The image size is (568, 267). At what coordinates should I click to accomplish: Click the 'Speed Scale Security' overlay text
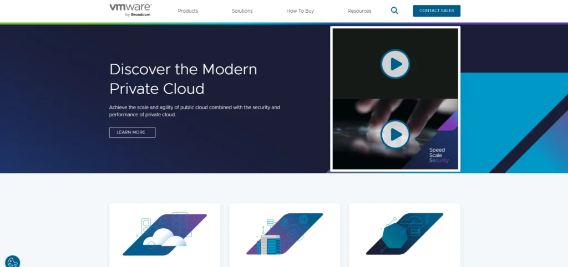[x=438, y=155]
